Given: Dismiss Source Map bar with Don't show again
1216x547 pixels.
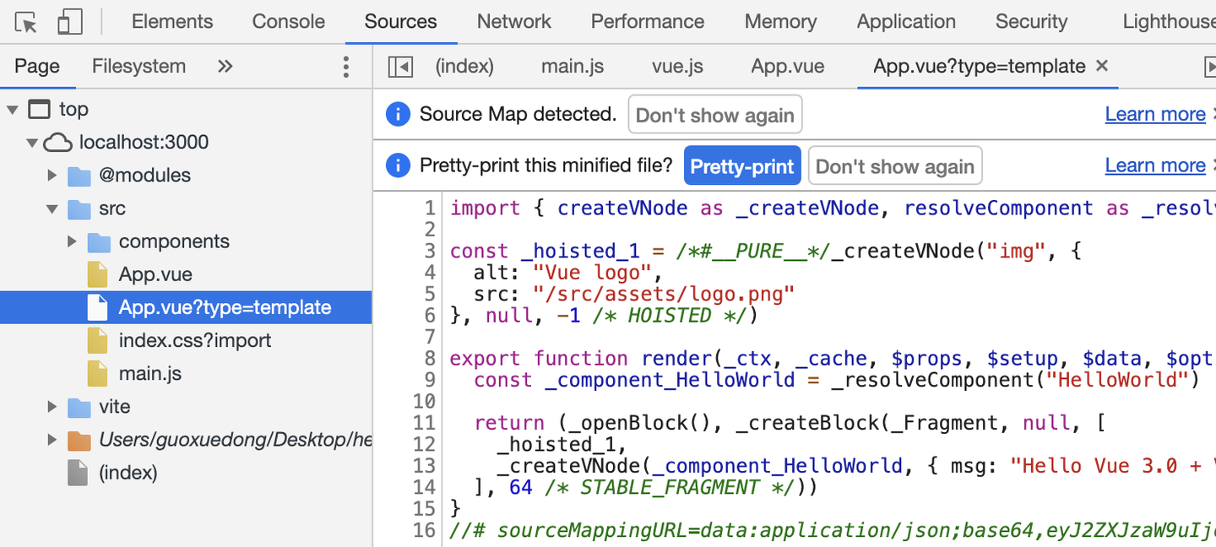Looking at the screenshot, I should click(714, 115).
